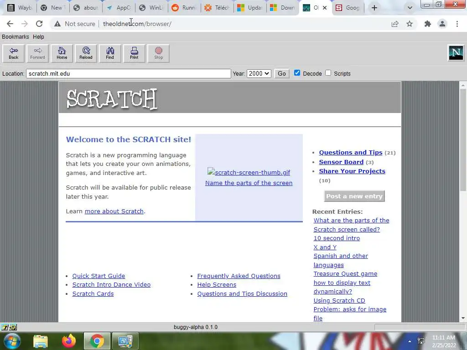The image size is (467, 350).
Task: Switch to the Down tab
Action: pyautogui.click(x=283, y=8)
